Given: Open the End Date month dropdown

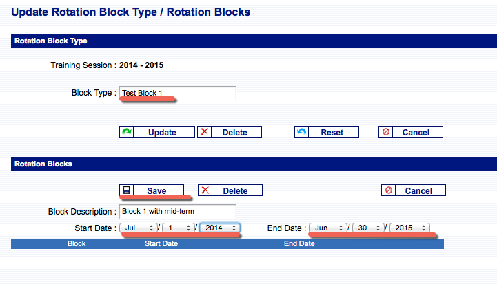Looking at the screenshot, I should [x=328, y=228].
